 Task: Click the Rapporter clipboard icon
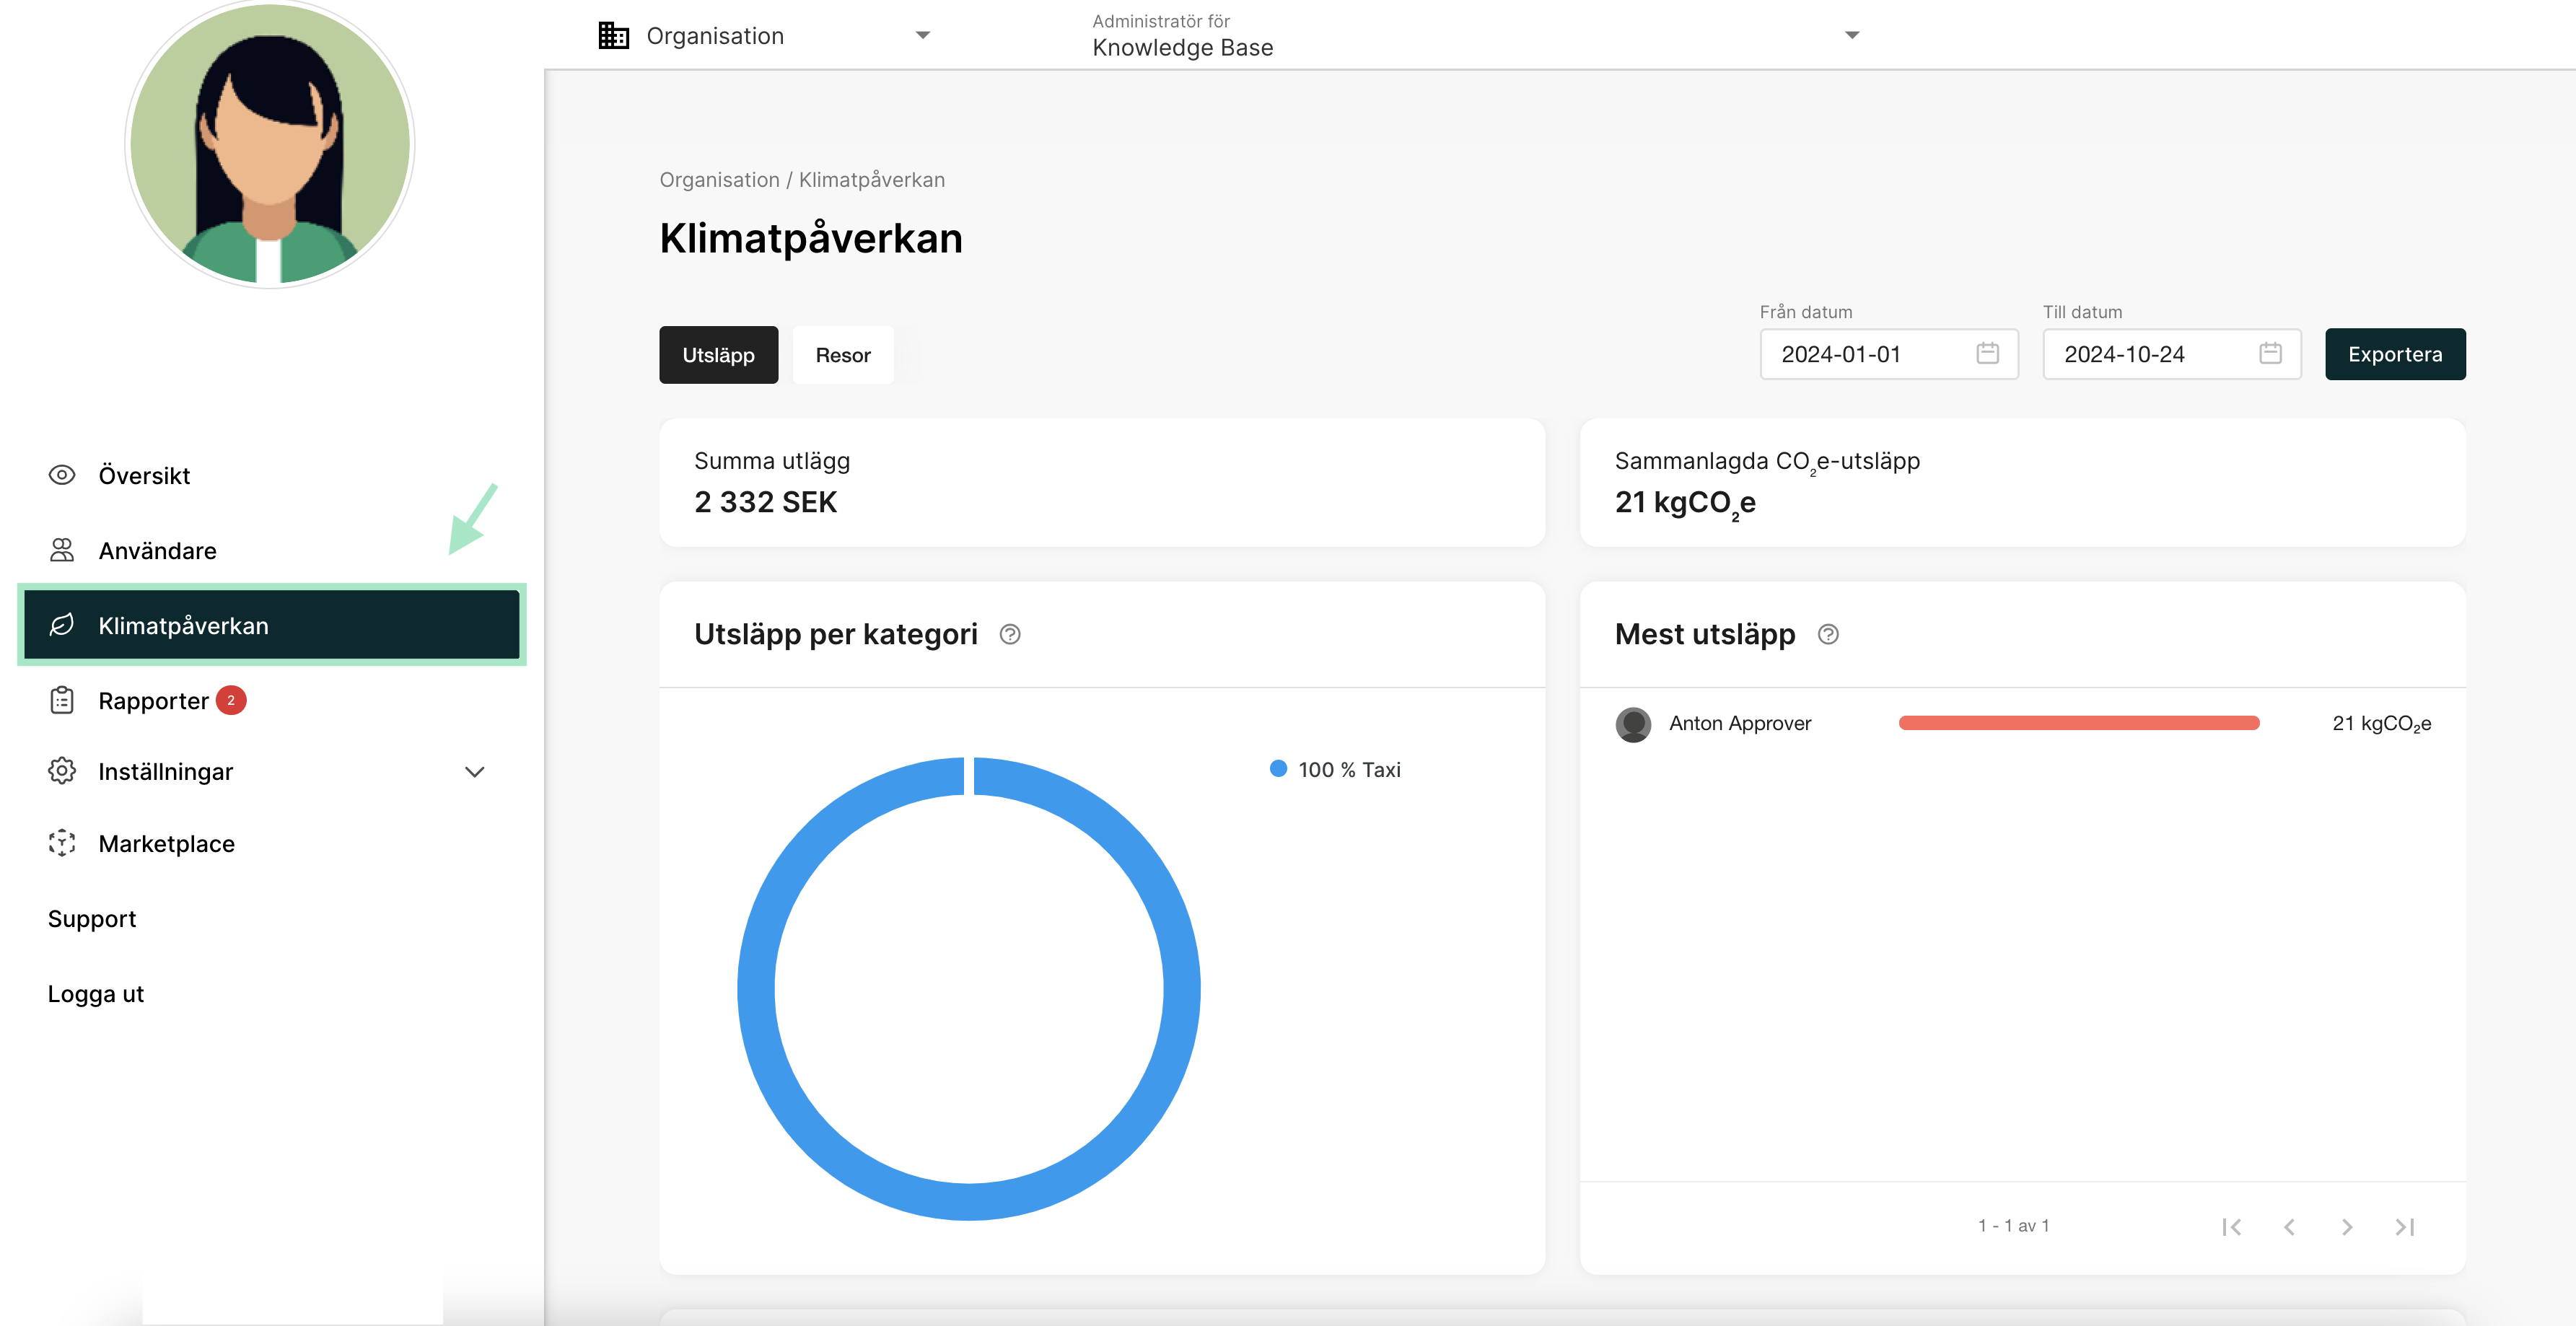click(62, 700)
